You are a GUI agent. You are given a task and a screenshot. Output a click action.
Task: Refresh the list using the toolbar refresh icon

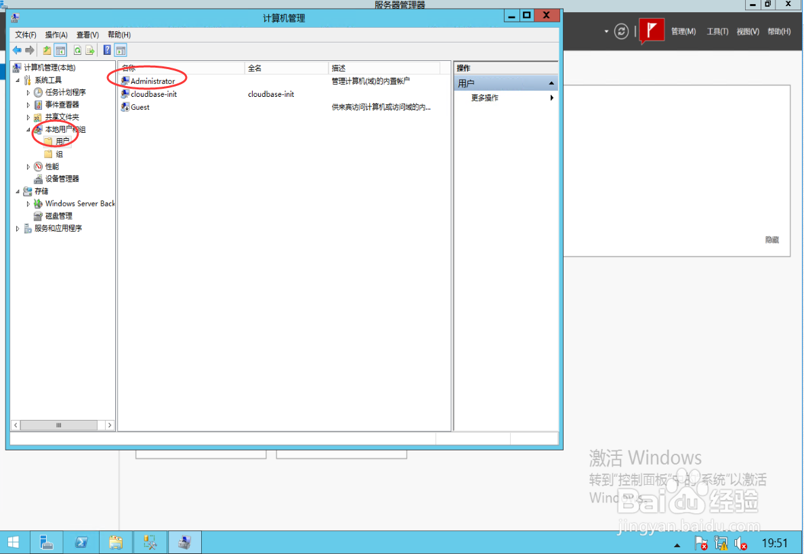tap(77, 50)
